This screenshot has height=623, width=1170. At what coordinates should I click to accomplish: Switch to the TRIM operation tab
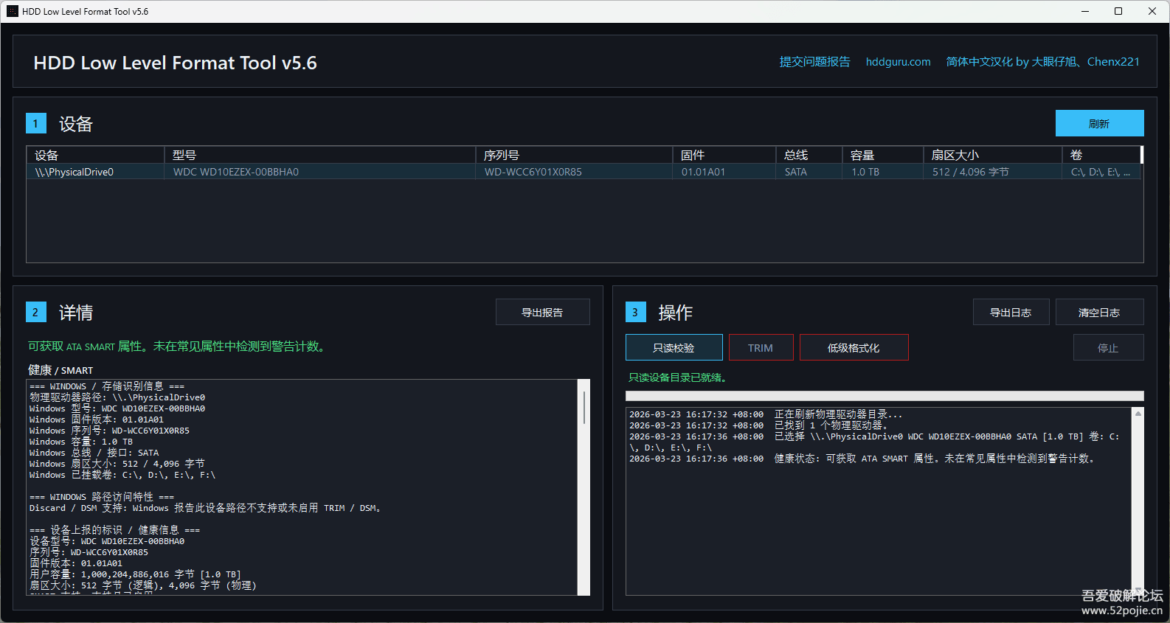click(761, 347)
